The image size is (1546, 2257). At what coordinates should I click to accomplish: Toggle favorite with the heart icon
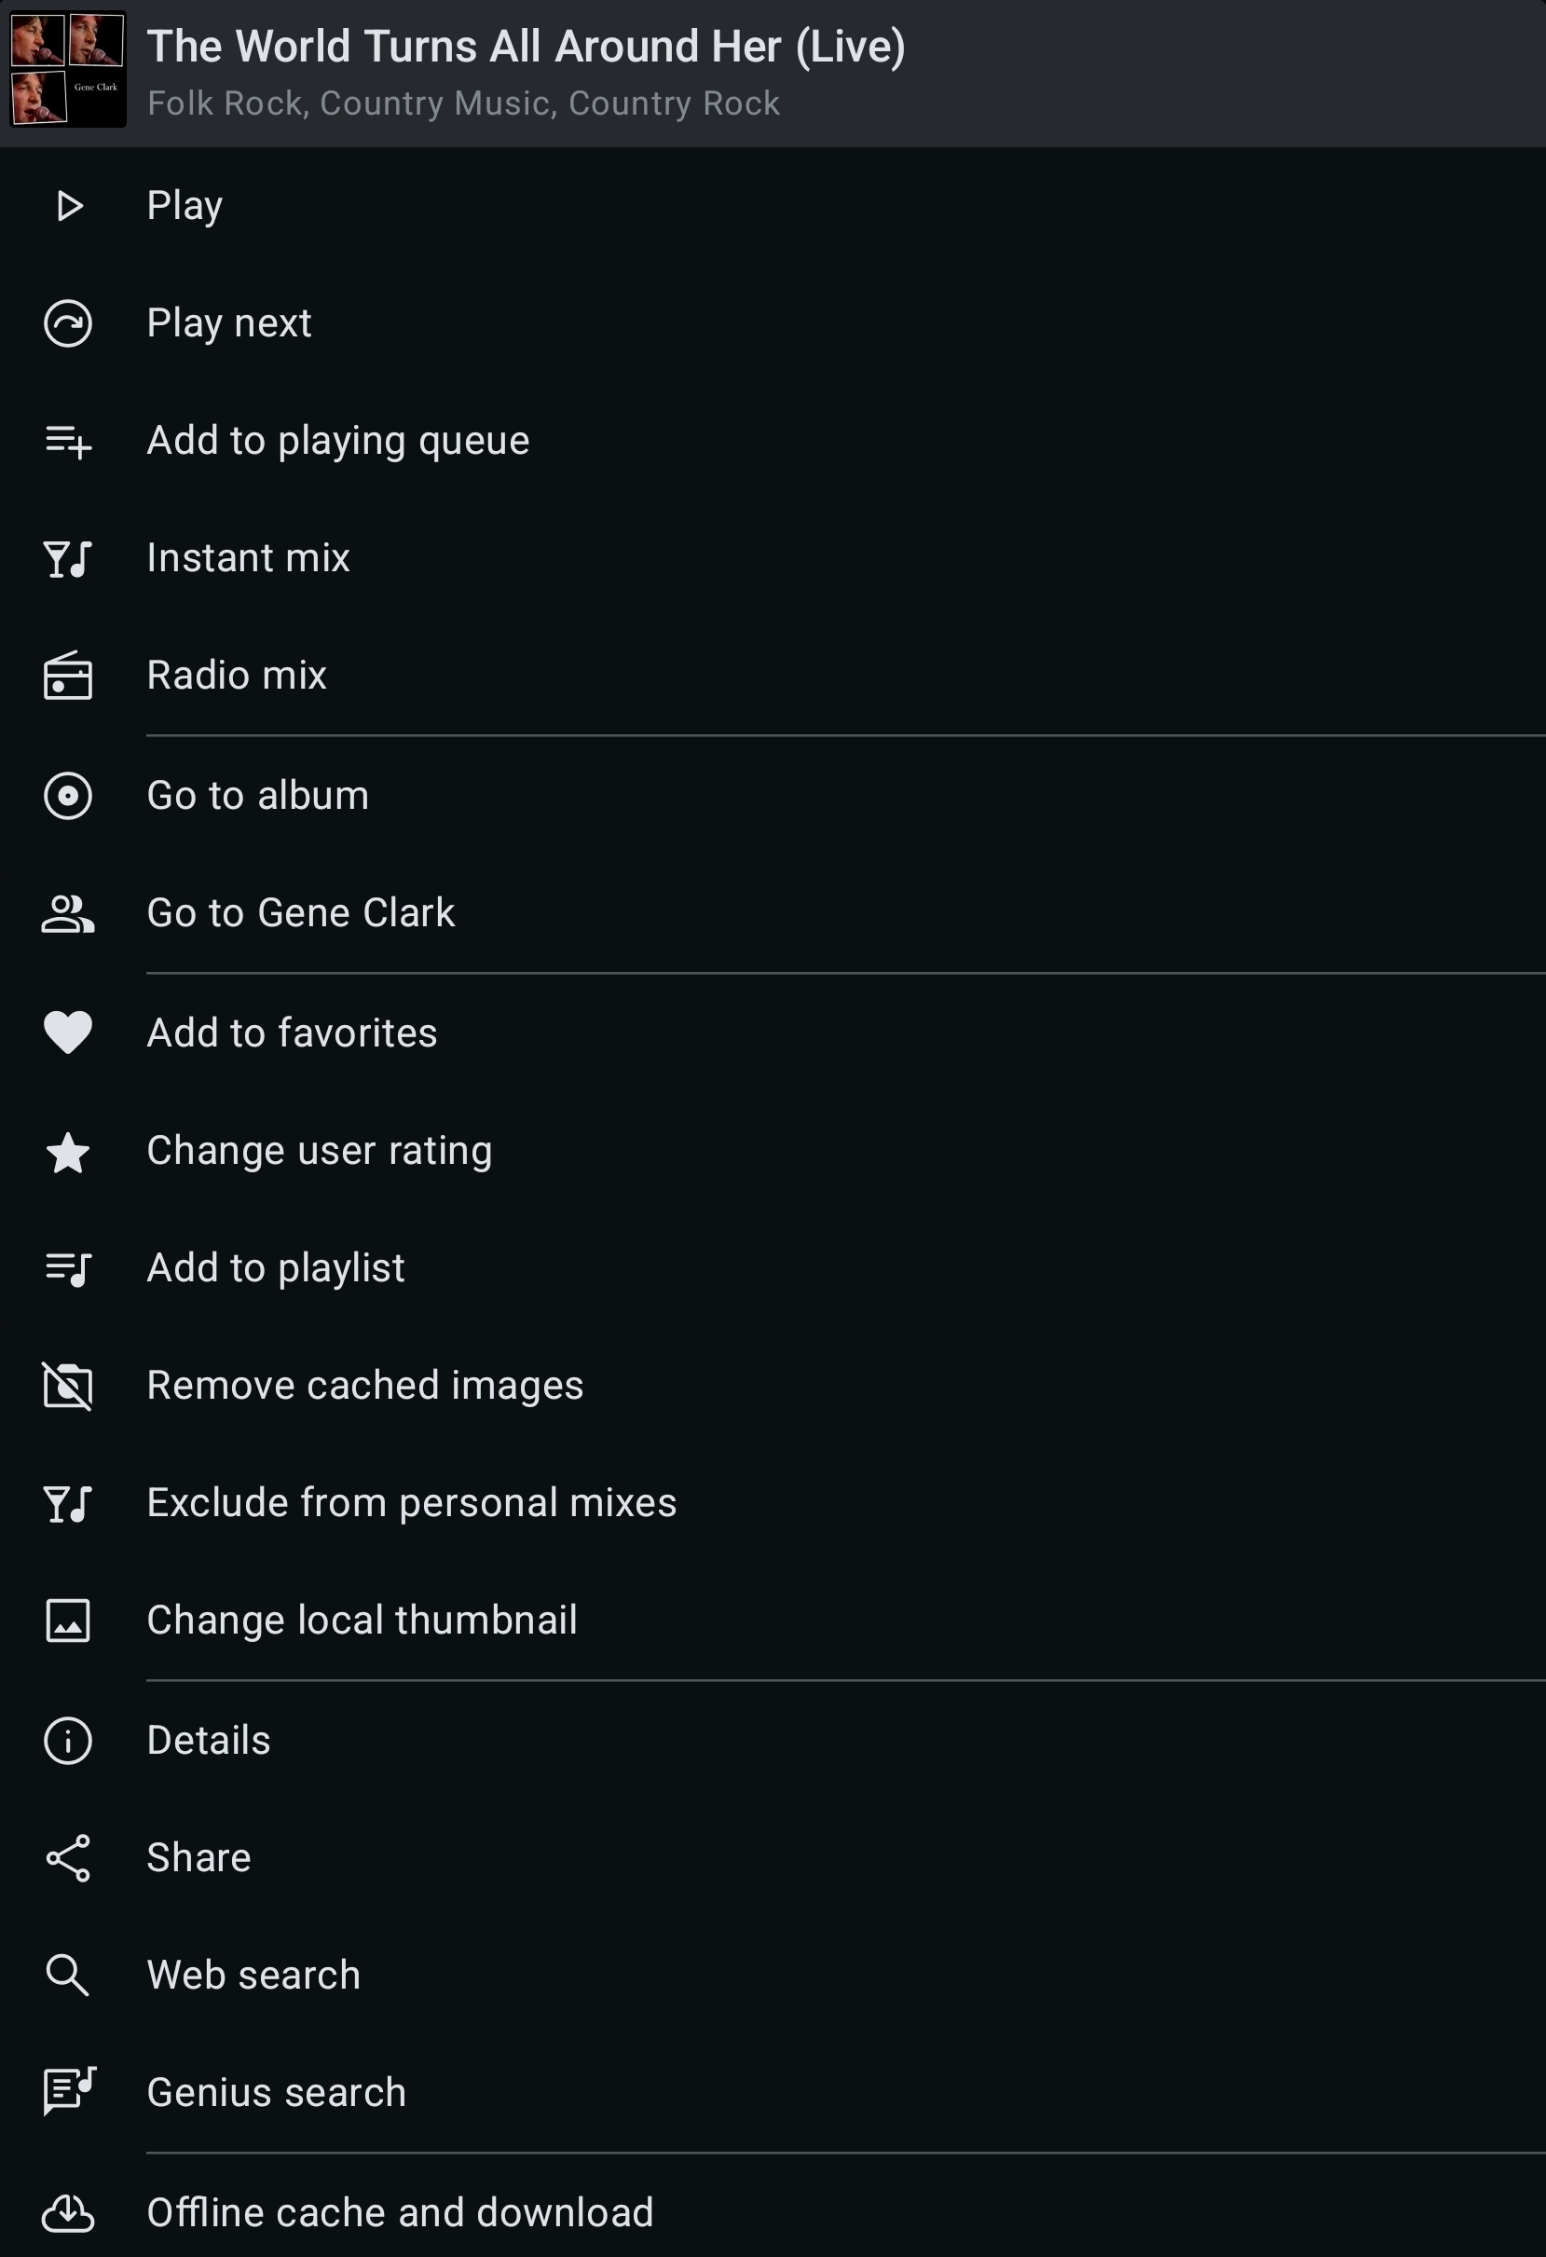click(x=68, y=1033)
